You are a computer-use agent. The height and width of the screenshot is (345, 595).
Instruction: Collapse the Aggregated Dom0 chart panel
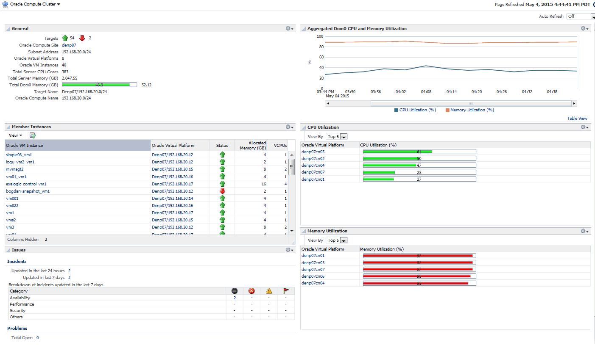coord(304,28)
